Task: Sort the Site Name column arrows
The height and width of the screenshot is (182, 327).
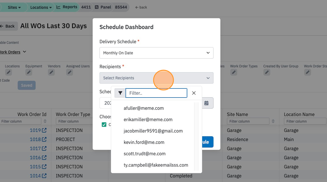Action: coord(273,121)
